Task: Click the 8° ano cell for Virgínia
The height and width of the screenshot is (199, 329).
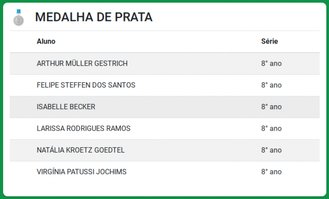Action: pos(271,172)
